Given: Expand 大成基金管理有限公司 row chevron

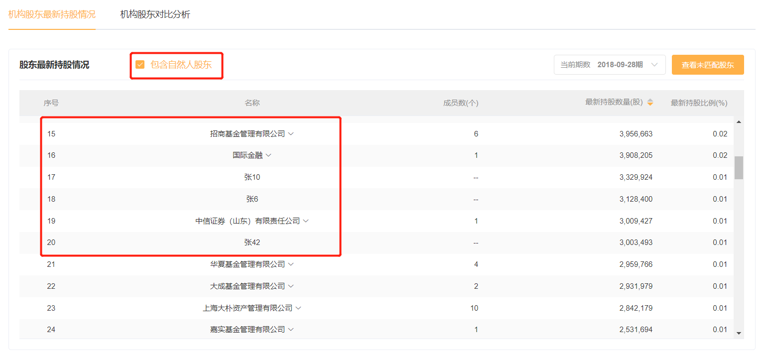Looking at the screenshot, I should pos(291,286).
